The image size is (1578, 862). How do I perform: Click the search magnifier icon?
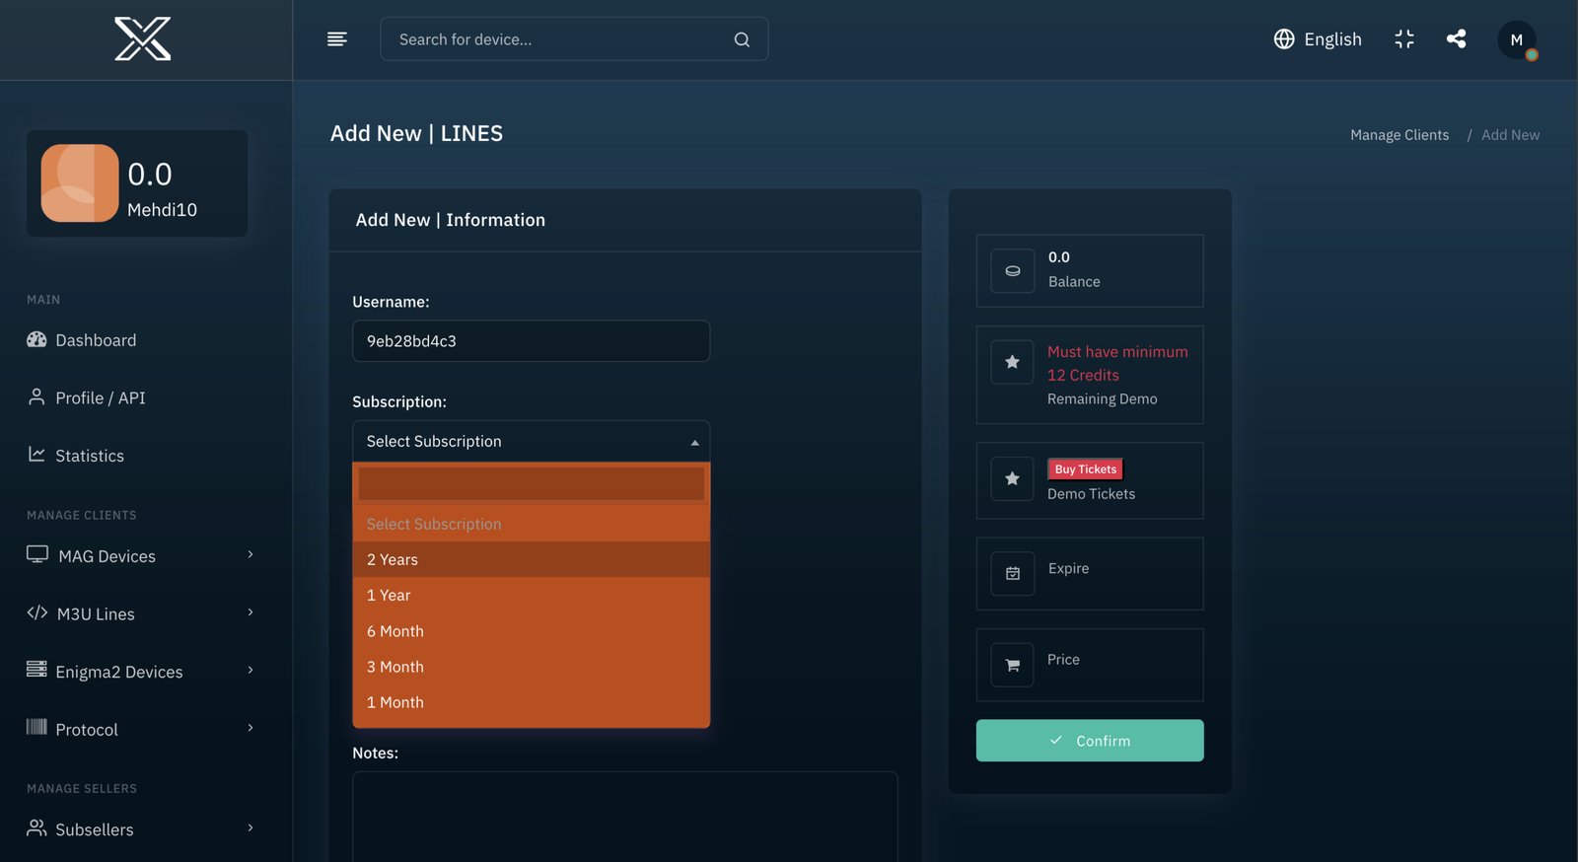[742, 39]
